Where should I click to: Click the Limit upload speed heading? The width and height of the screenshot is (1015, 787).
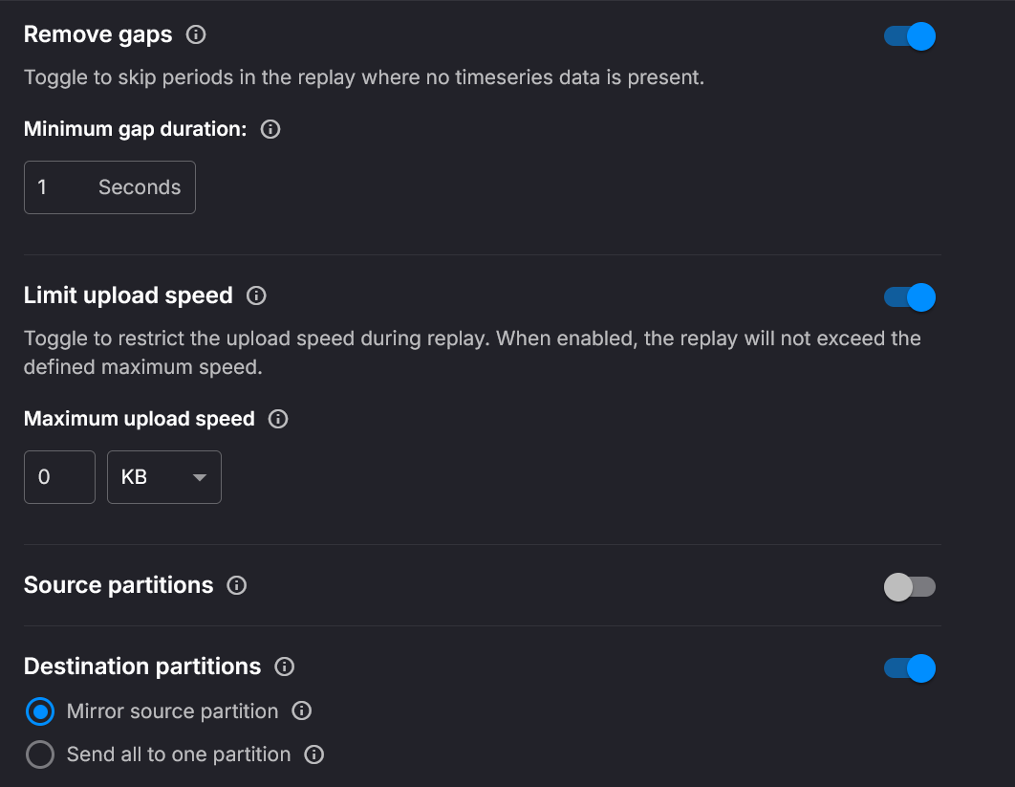click(x=127, y=295)
